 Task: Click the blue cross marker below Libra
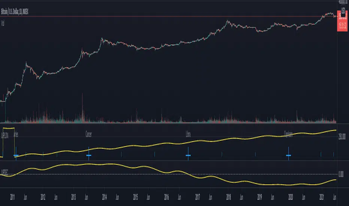(x=188, y=155)
